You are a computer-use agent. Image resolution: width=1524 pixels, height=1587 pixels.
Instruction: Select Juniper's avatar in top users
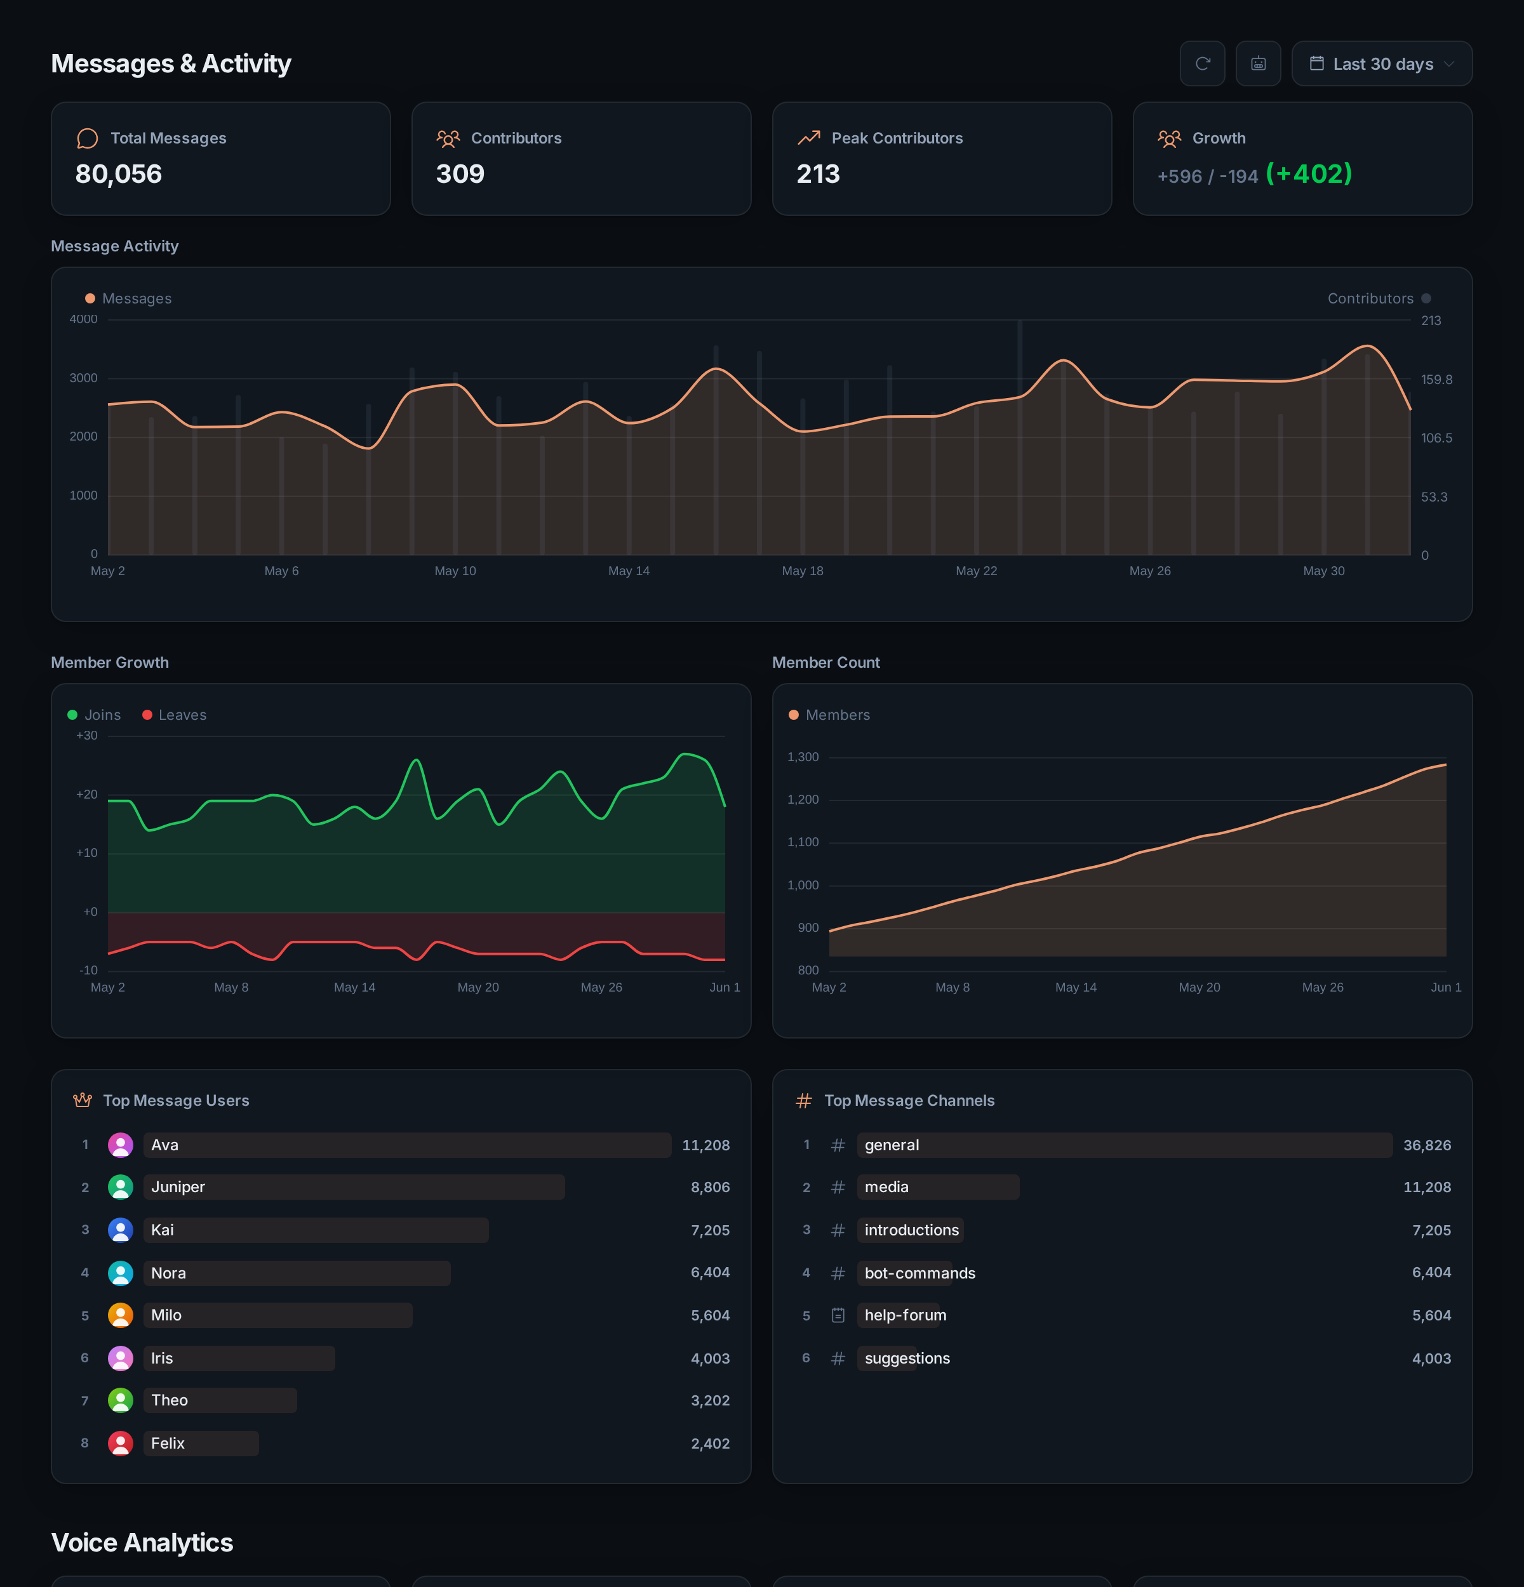[x=121, y=1187]
